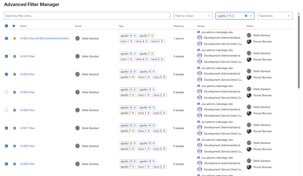Viewport: 303px width, 176px height.
Task: Open the Filter by Owner dropdown
Action: point(193,16)
